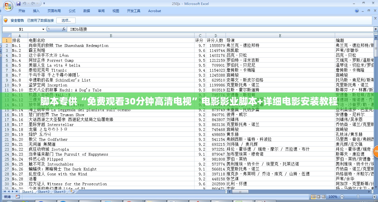Click the security warning shield icon
The width and height of the screenshot is (378, 202).
tap(6, 20)
